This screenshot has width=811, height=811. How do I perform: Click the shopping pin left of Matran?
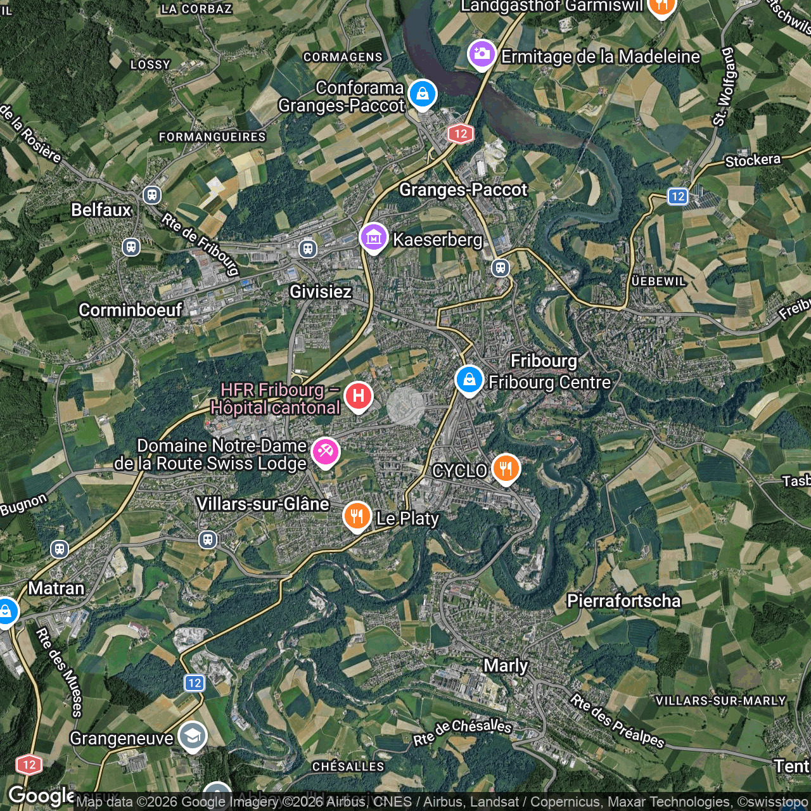[5, 612]
